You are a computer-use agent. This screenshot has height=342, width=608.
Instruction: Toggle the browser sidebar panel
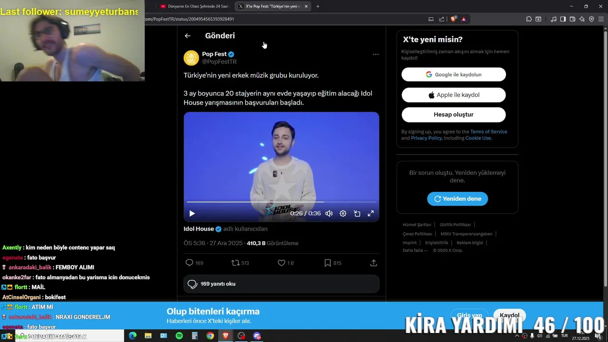click(563, 19)
